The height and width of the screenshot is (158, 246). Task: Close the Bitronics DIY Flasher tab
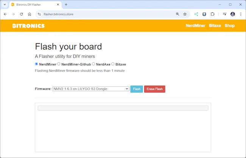[58, 5]
